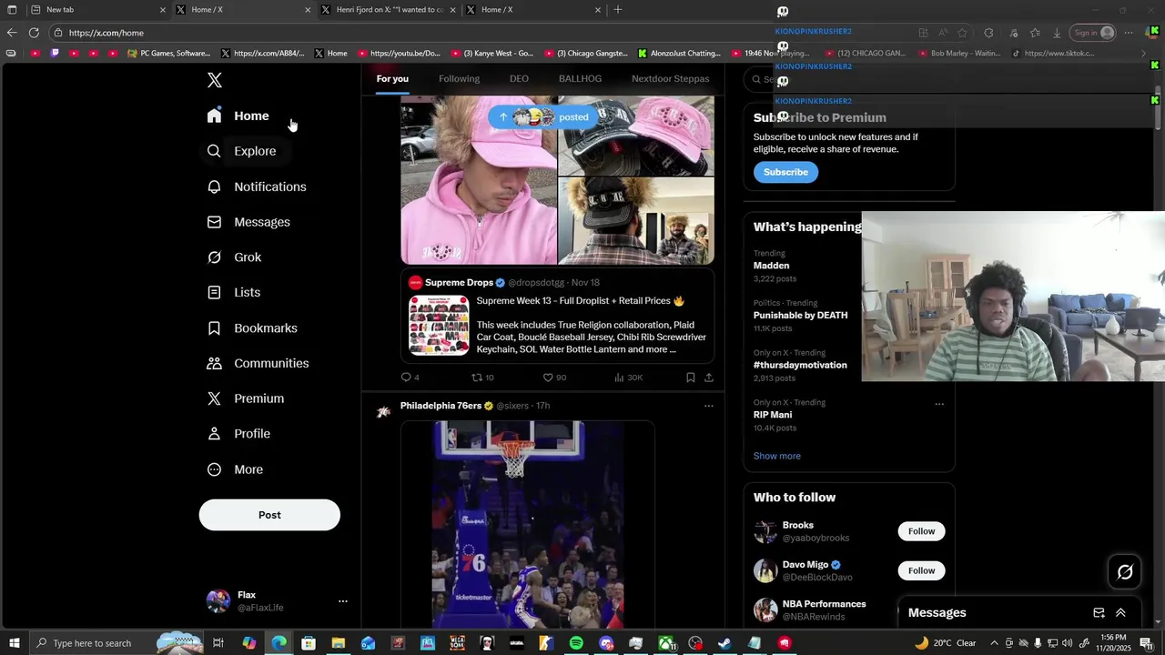This screenshot has width=1165, height=655.
Task: Open more options for RIP Mani trend
Action: pos(939,404)
